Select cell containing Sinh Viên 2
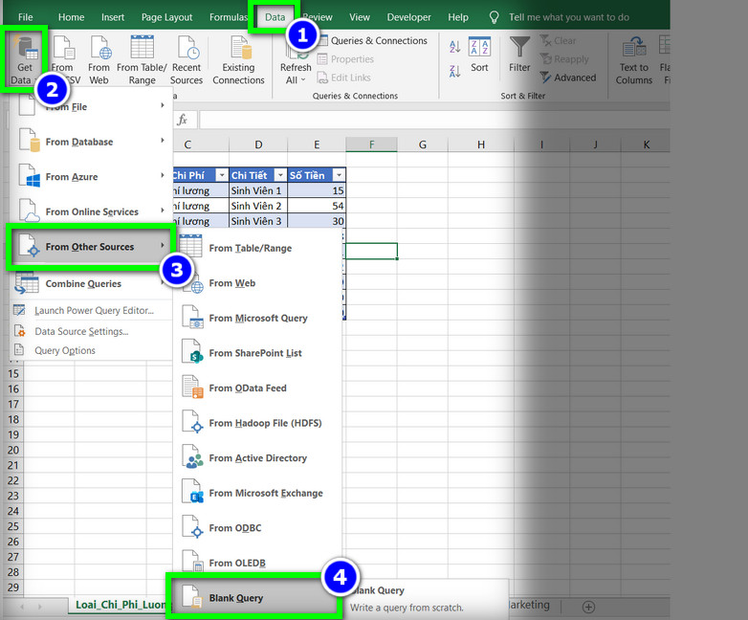Image resolution: width=748 pixels, height=620 pixels. (258, 206)
